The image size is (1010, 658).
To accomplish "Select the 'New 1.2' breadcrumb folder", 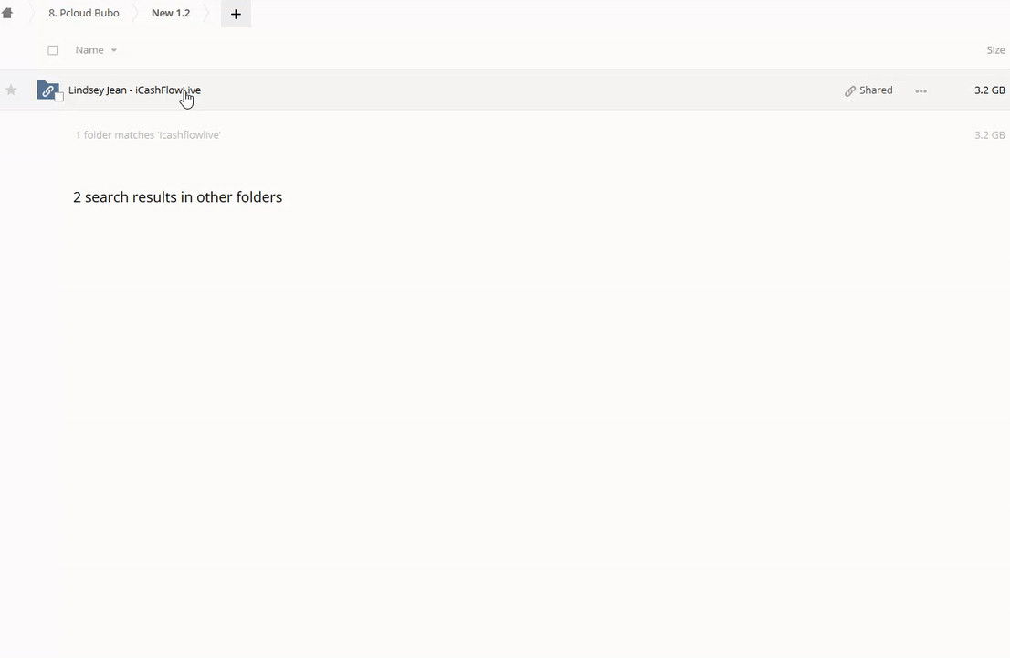I will [x=171, y=14].
